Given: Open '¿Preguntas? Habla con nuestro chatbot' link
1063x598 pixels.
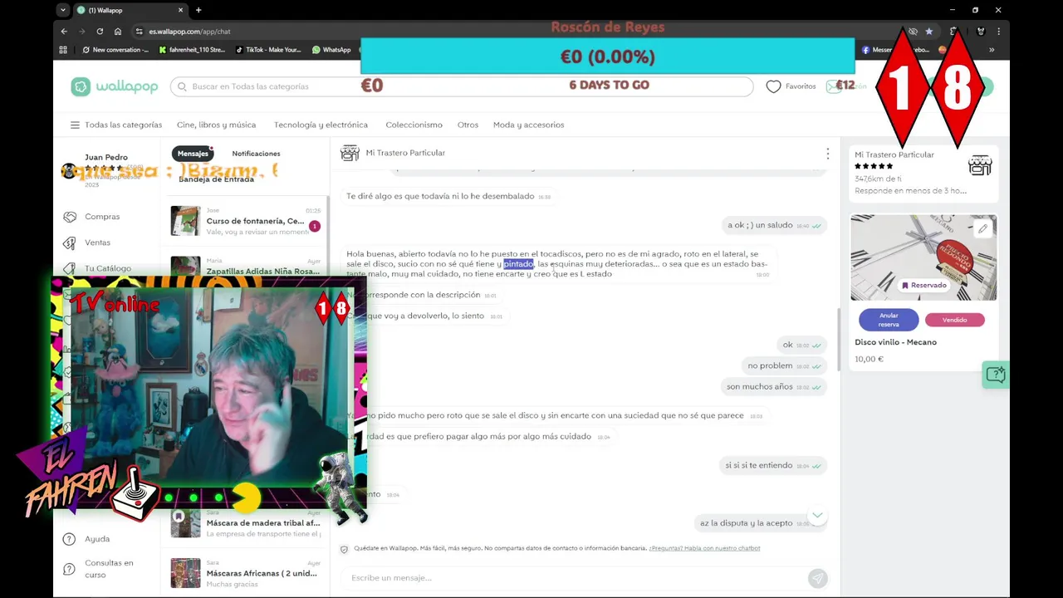Looking at the screenshot, I should pyautogui.click(x=704, y=548).
